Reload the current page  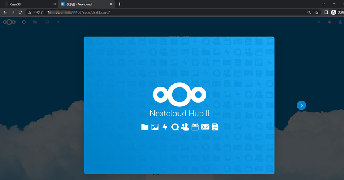click(20, 12)
